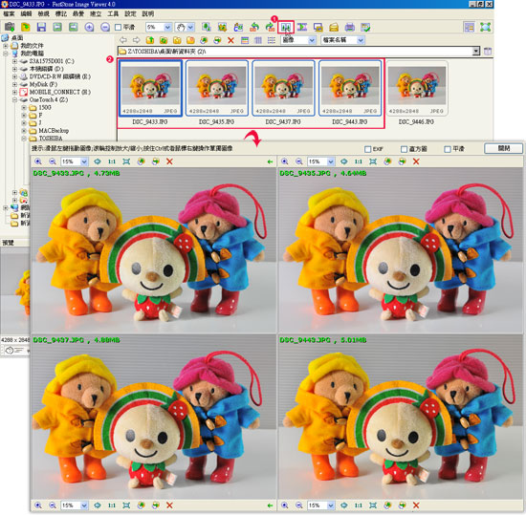526x515 pixels.
Task: Open the 5% zoom dropdown in main toolbar
Action: click(167, 27)
